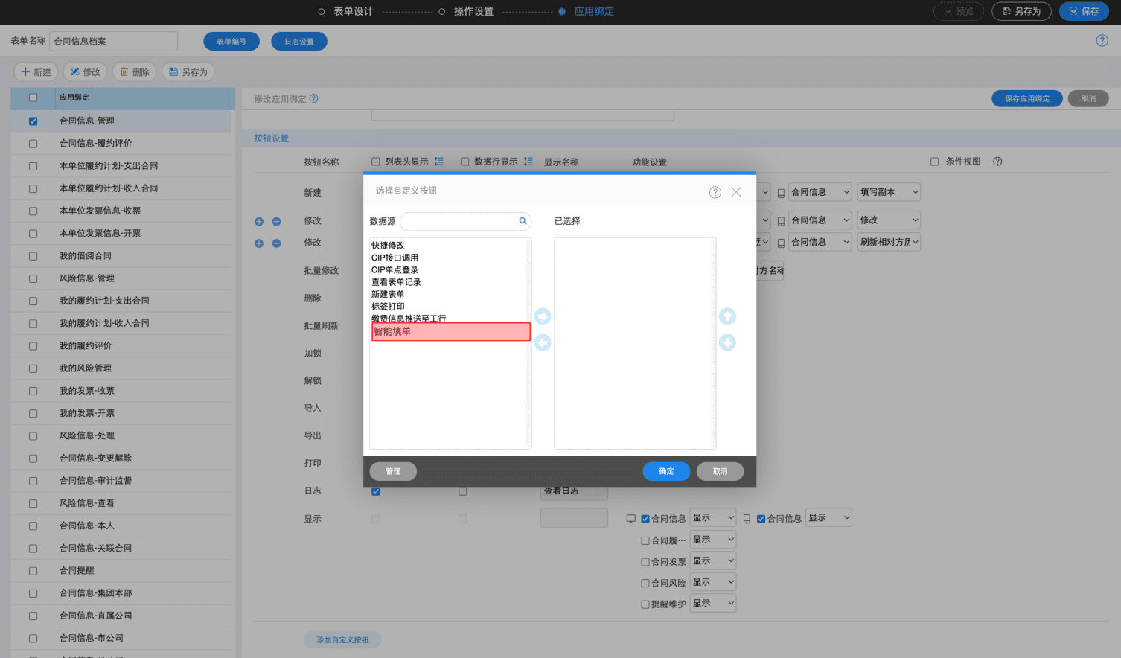Open 表单编号 settings
Image resolution: width=1121 pixels, height=658 pixels.
coord(231,42)
